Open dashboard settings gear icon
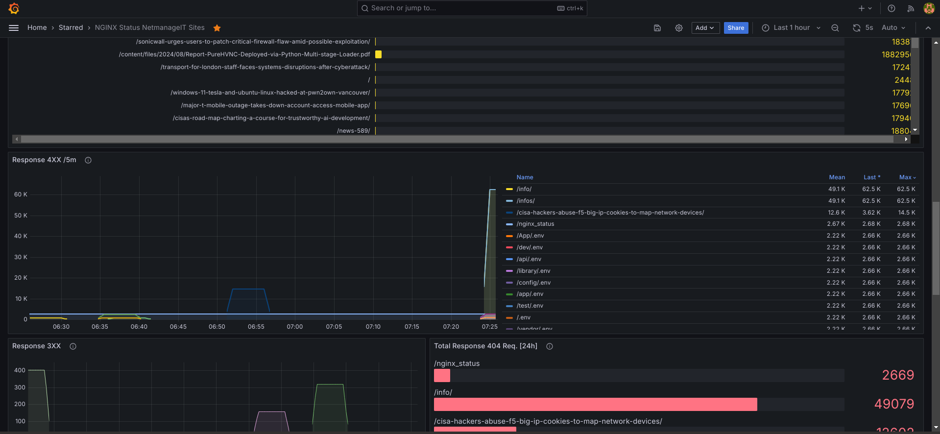Screen dimensions: 940x434 point(678,28)
